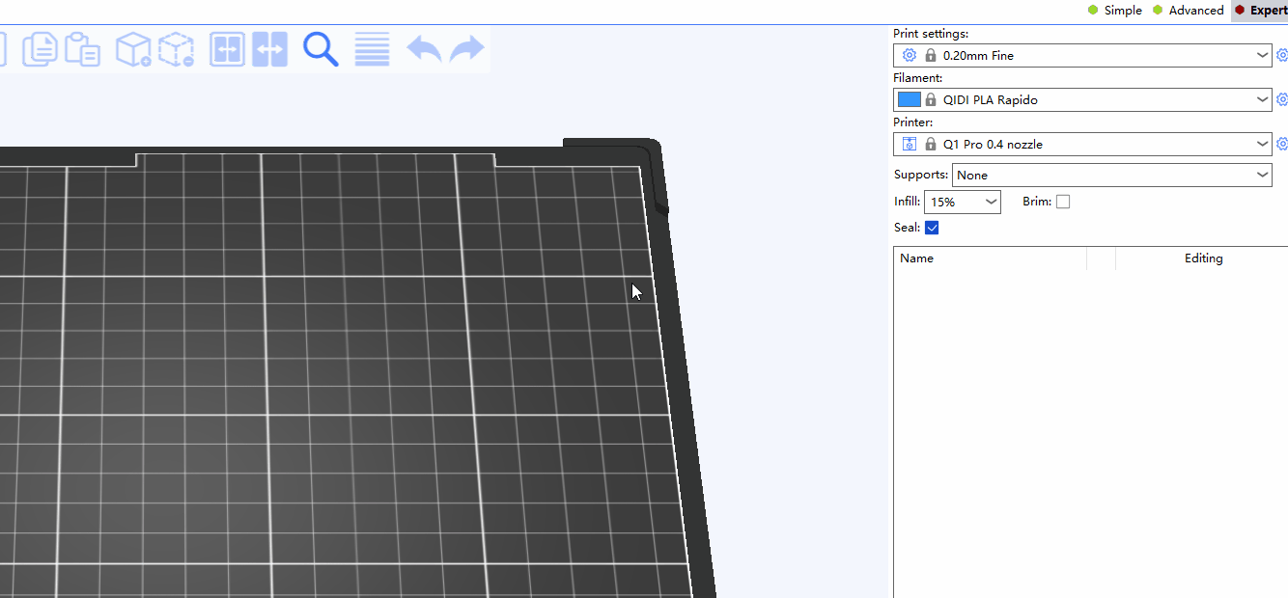Open the Supports dropdown showing None
The height and width of the screenshot is (598, 1288).
(1111, 176)
